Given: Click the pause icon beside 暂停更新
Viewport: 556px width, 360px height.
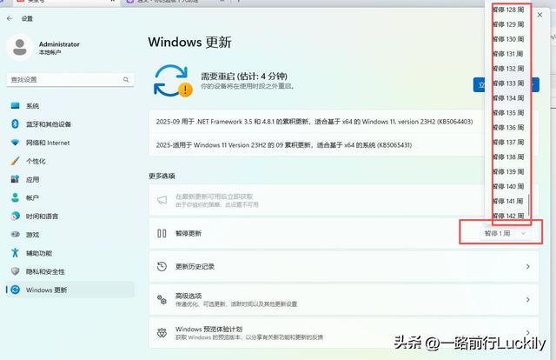Looking at the screenshot, I should point(162,233).
